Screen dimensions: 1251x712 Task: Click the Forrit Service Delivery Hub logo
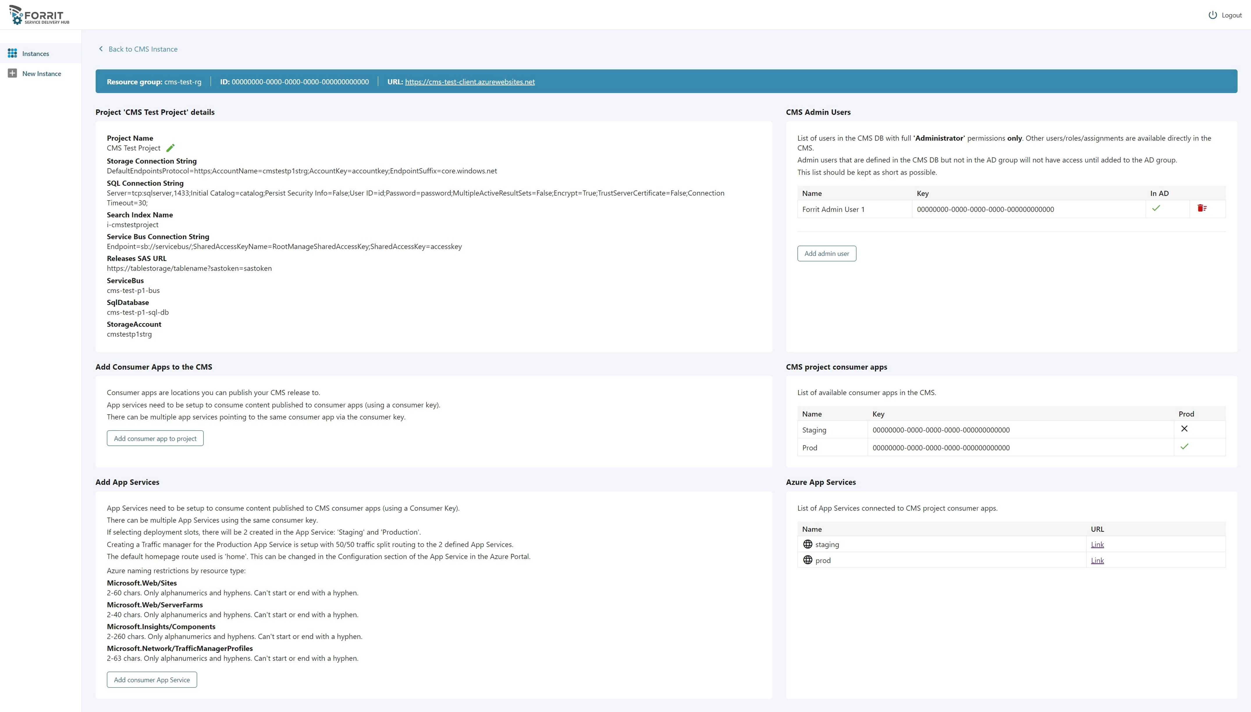(x=39, y=15)
